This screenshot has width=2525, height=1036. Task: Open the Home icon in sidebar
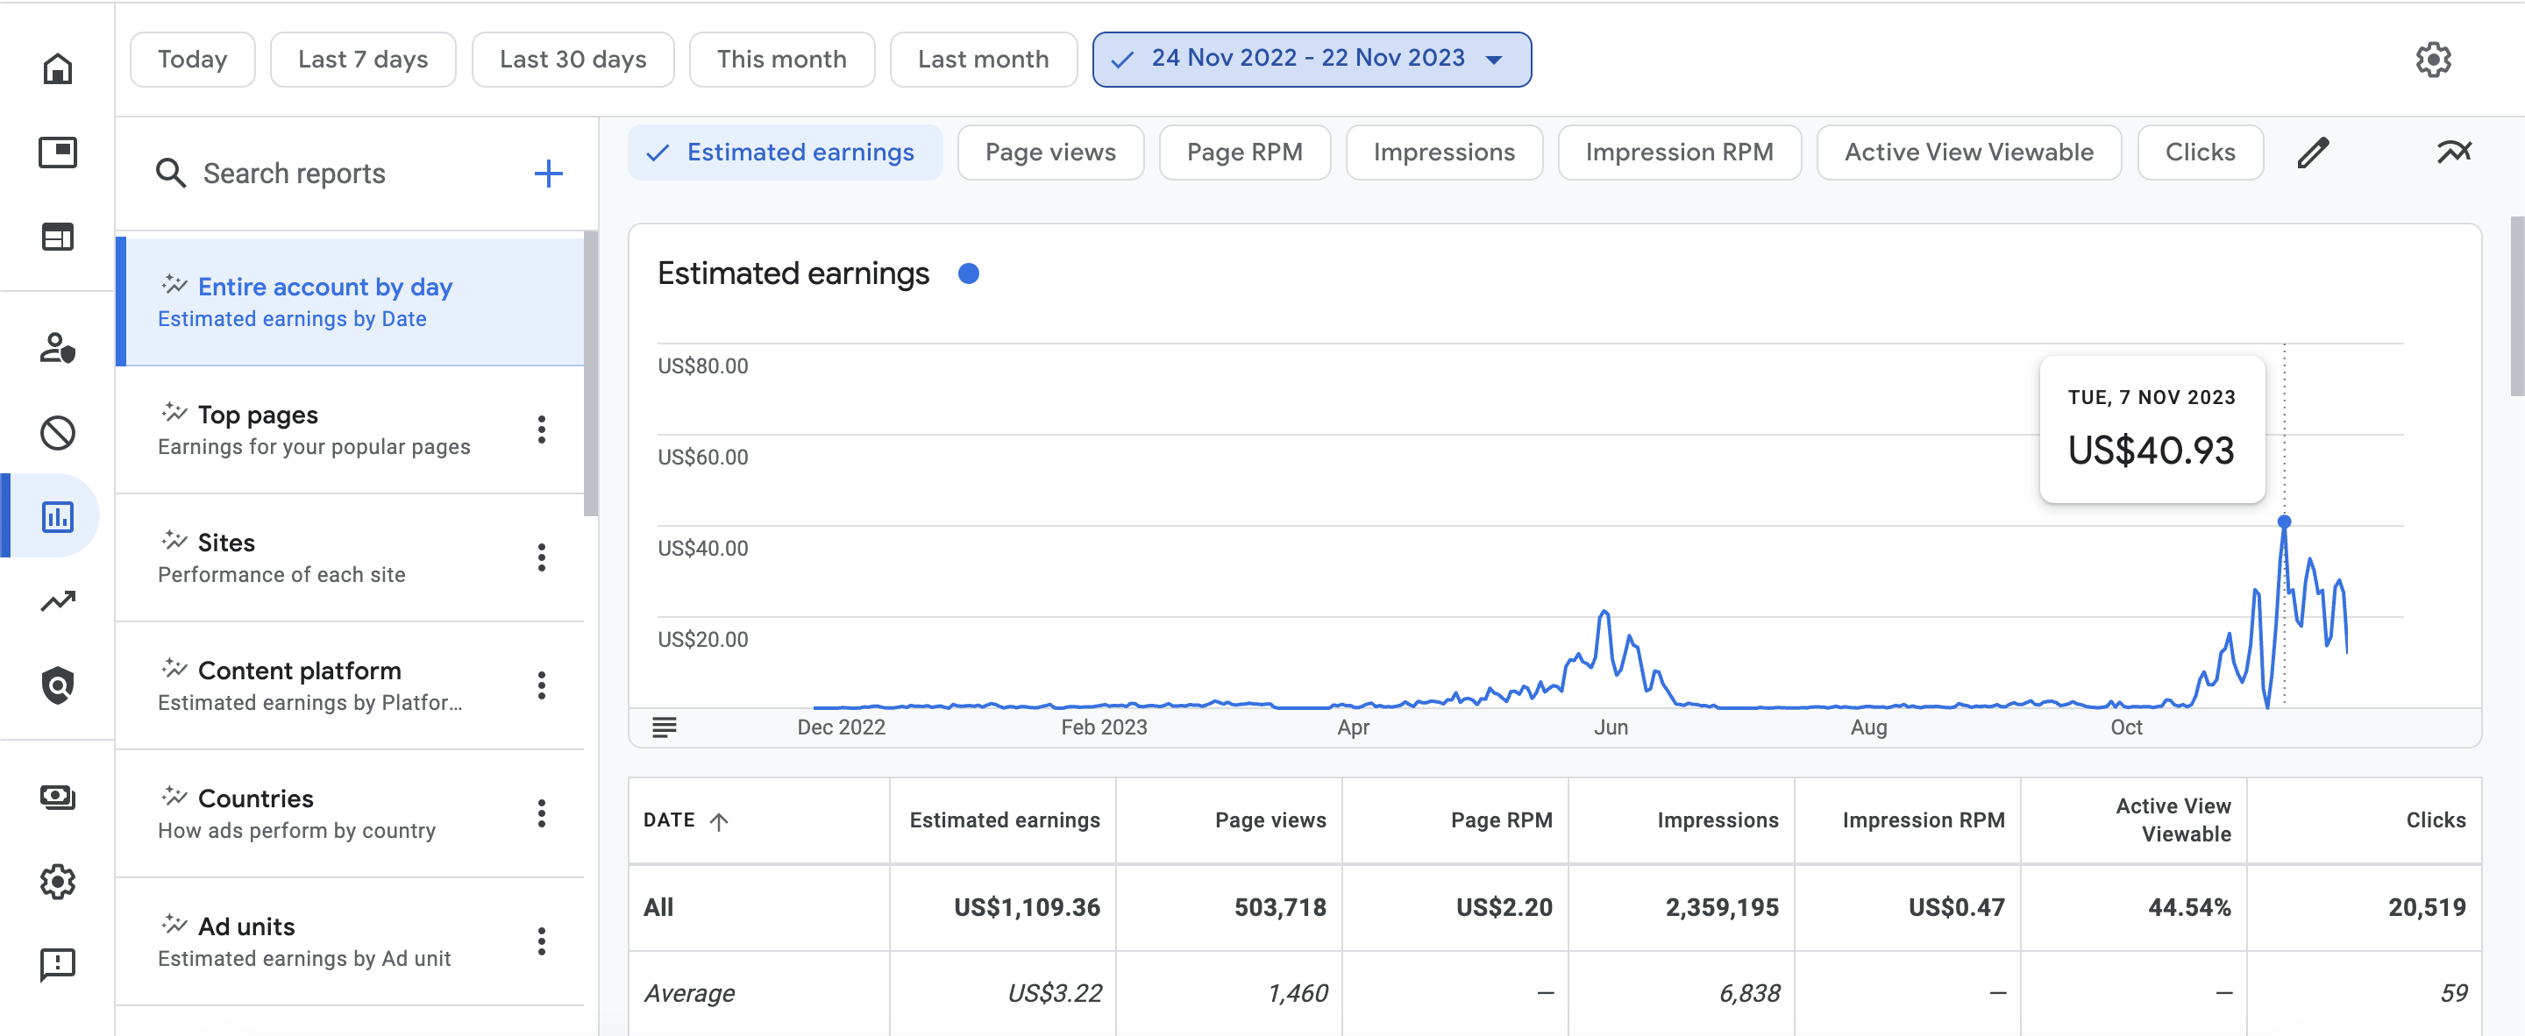click(x=58, y=67)
